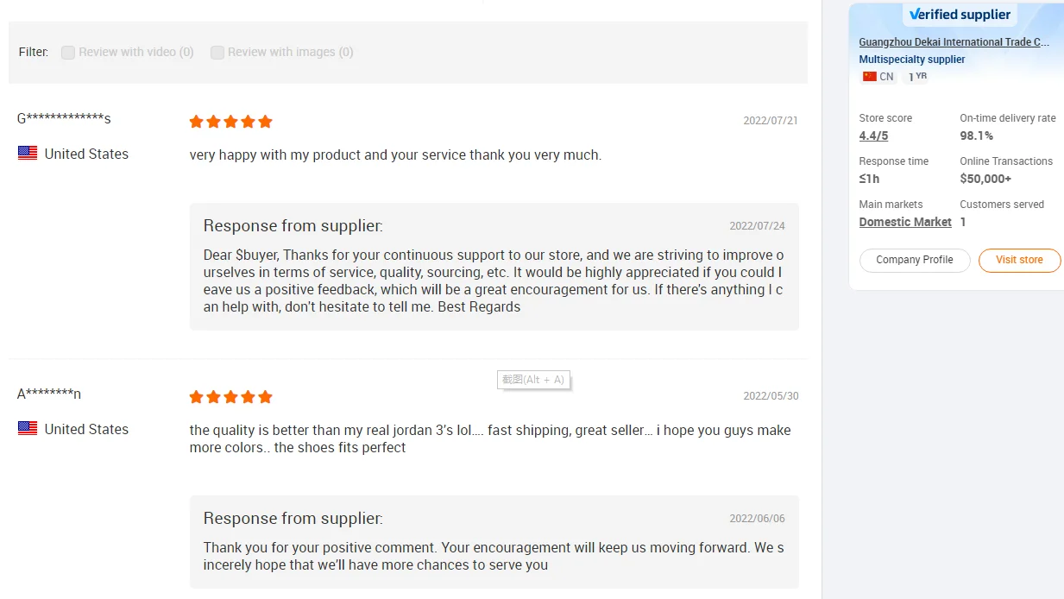Open Guangzhou Dekai International Trade link

coord(954,42)
